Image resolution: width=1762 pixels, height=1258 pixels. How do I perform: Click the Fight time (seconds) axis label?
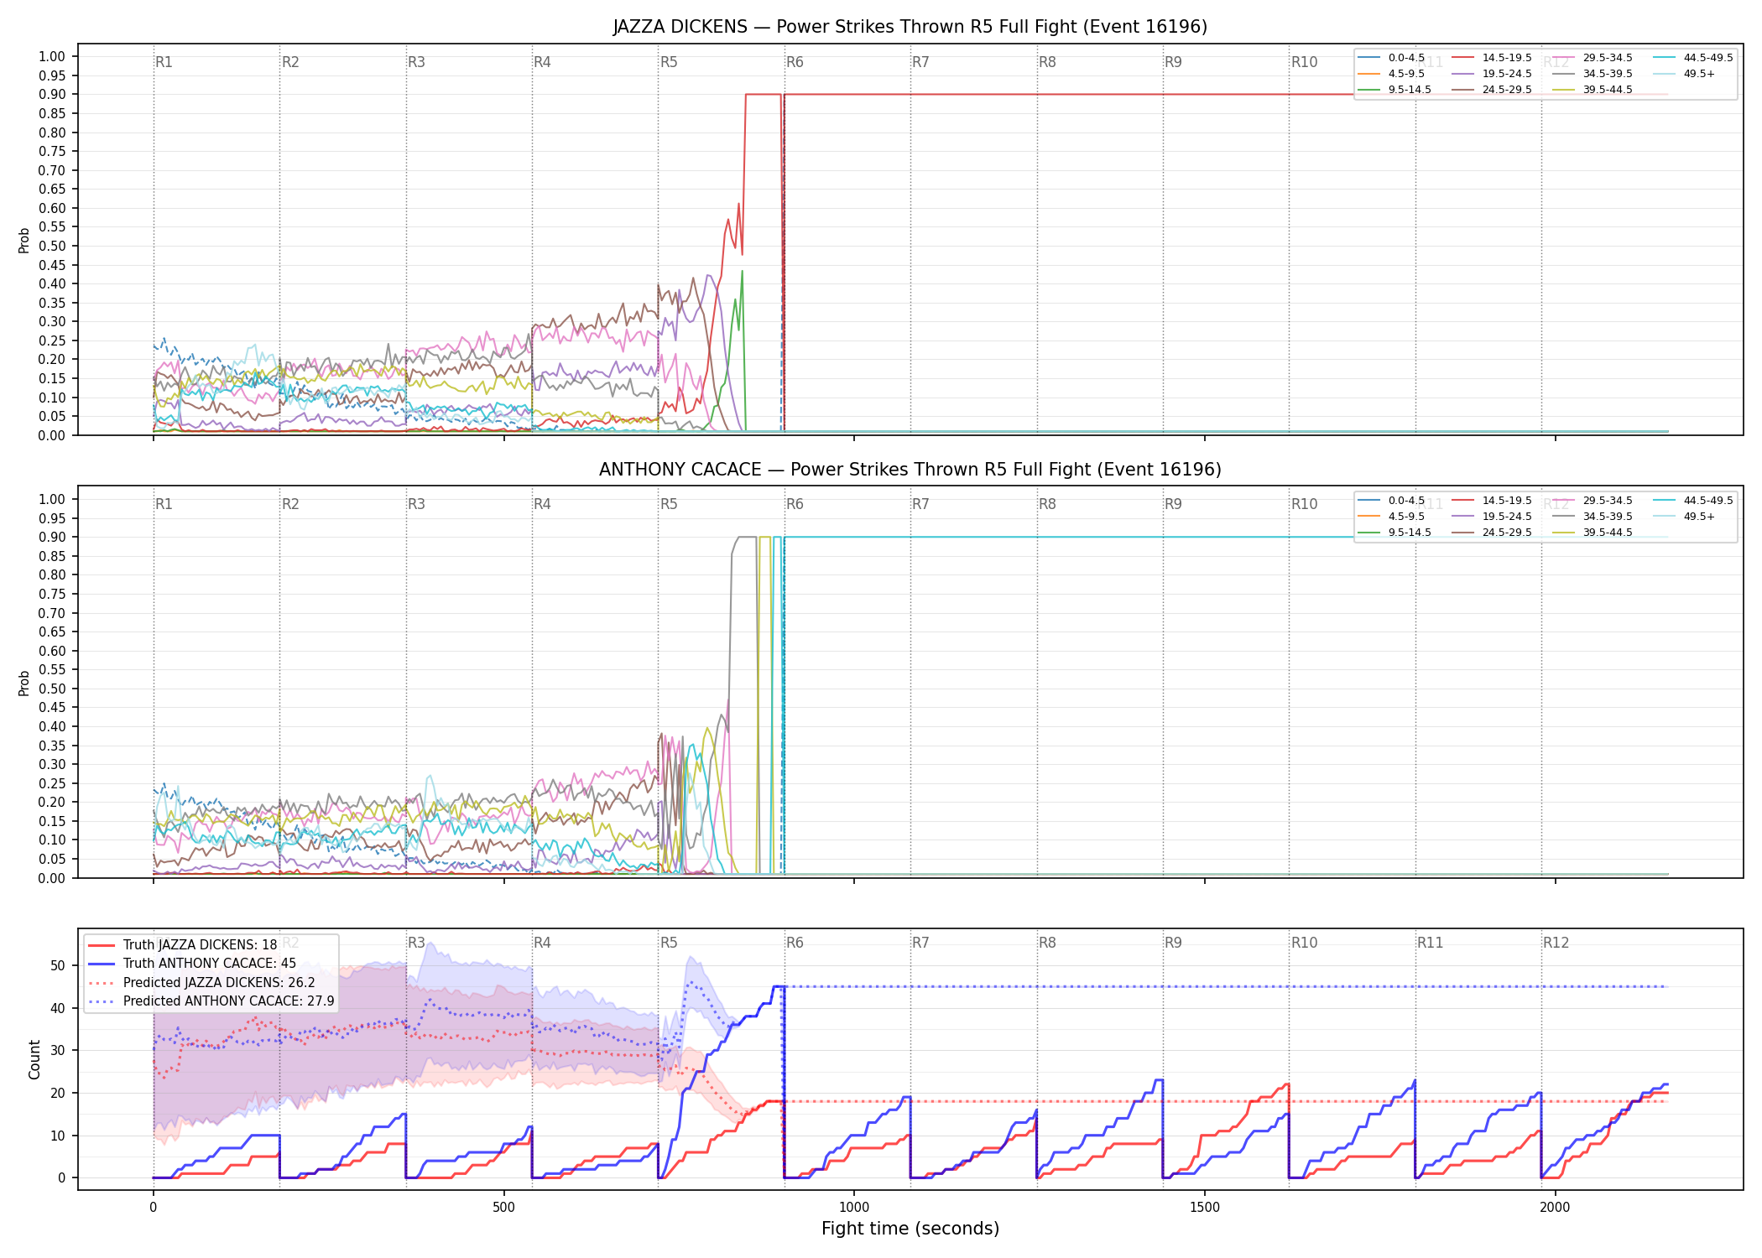tap(910, 1229)
